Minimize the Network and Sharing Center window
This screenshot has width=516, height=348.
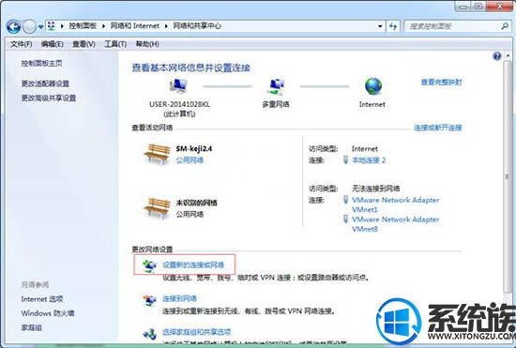(463, 7)
